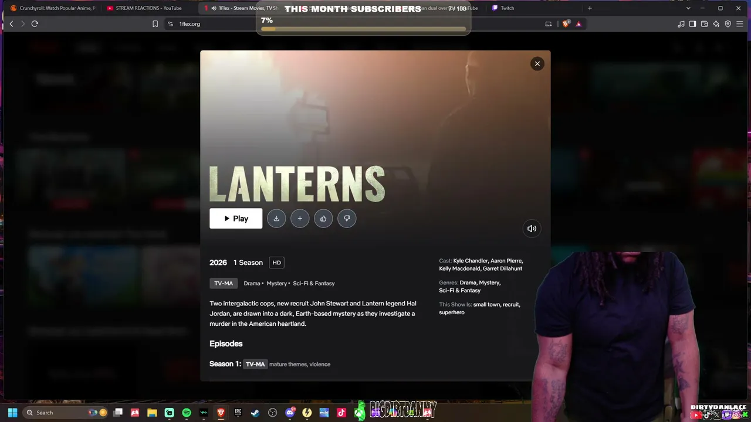751x422 pixels.
Task: Close the Lanterns details popup
Action: click(537, 64)
